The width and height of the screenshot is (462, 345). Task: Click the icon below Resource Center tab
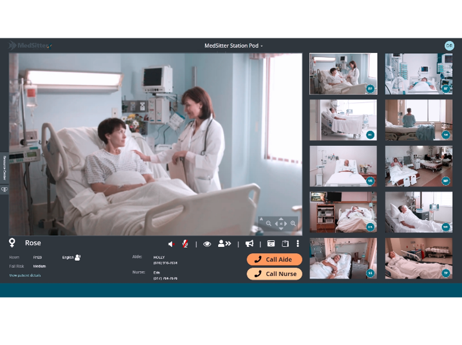(4, 189)
